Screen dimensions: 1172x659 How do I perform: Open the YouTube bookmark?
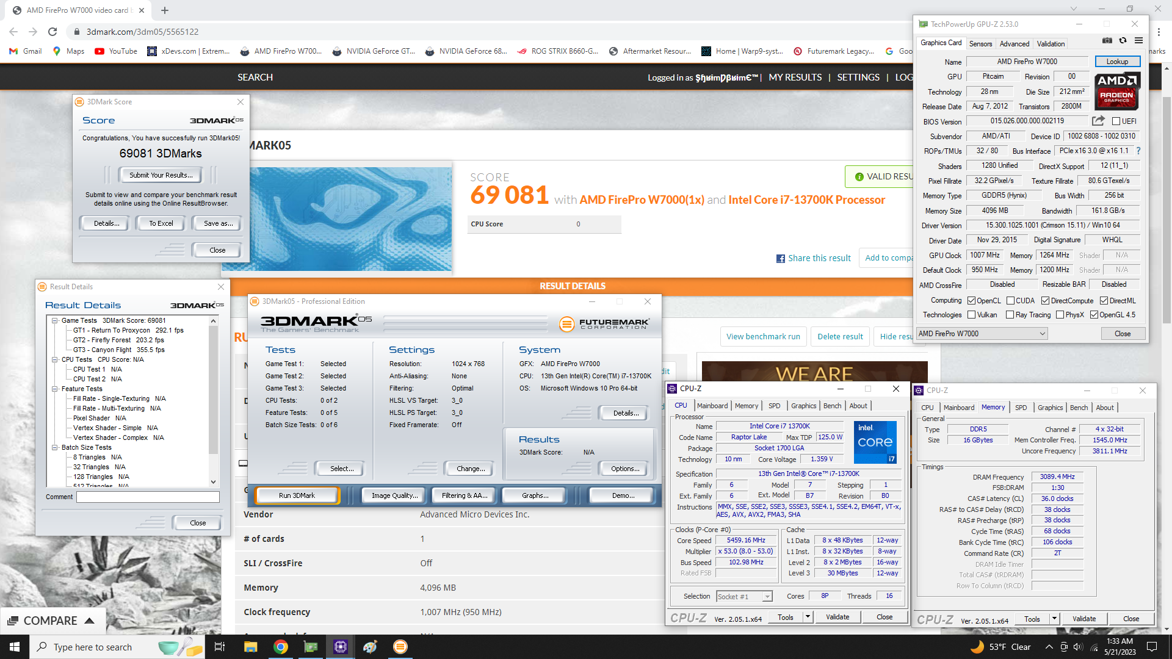pyautogui.click(x=116, y=51)
